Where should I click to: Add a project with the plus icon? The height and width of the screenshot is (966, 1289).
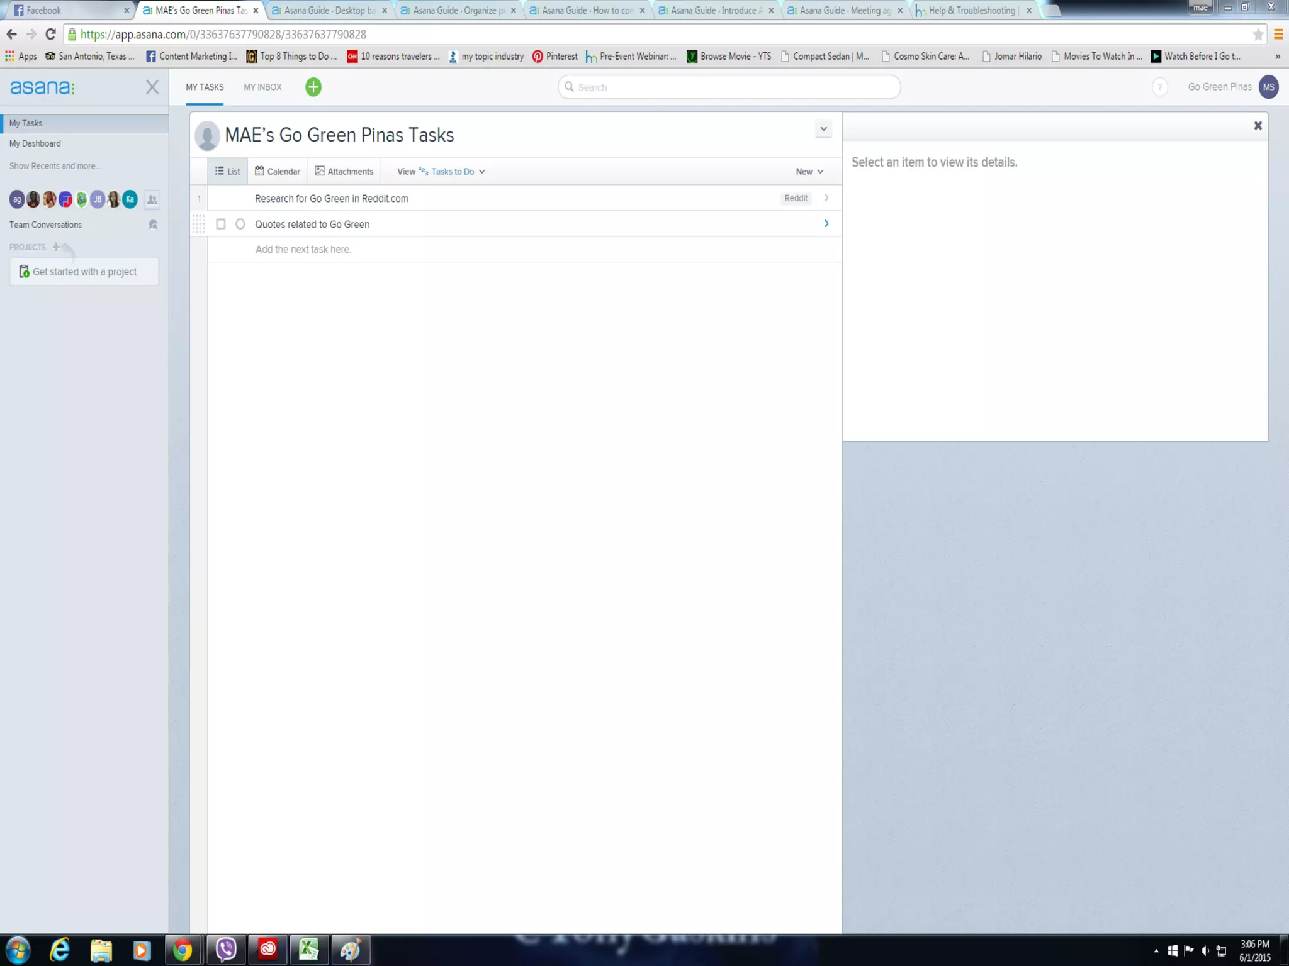pyautogui.click(x=57, y=247)
